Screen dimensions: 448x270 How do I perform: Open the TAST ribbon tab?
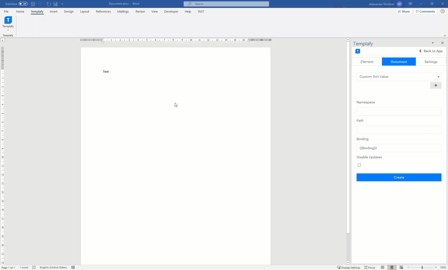201,12
